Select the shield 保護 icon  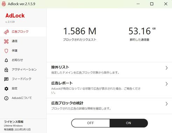point(6,51)
